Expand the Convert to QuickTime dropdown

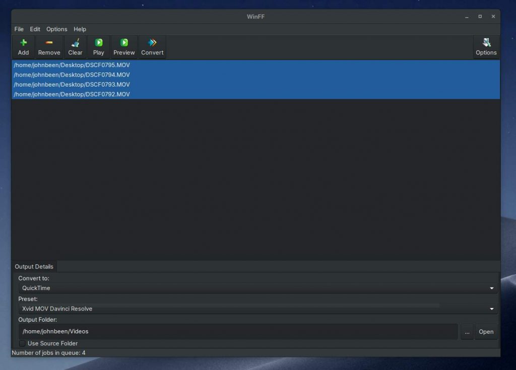pyautogui.click(x=257, y=288)
